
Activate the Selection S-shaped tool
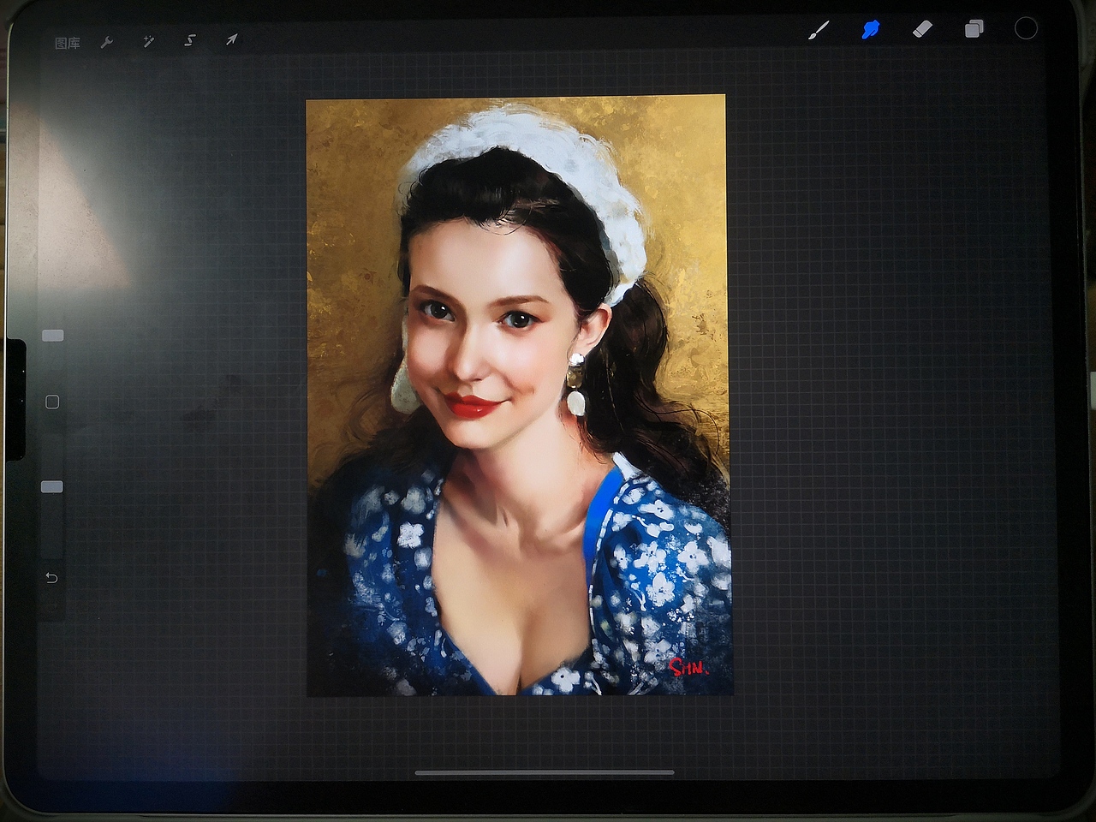click(x=189, y=40)
